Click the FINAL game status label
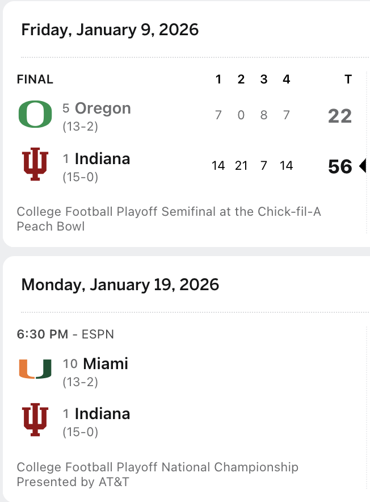The height and width of the screenshot is (502, 370). 35,80
